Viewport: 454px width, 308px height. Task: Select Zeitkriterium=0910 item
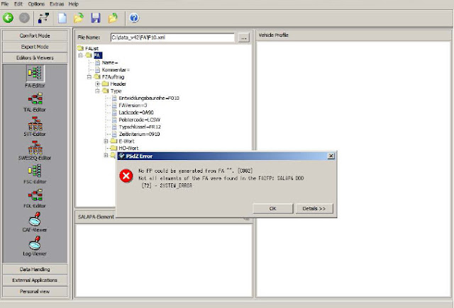[139, 134]
